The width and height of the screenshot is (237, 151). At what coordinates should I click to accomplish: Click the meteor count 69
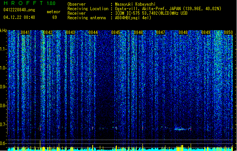[x=55, y=17]
